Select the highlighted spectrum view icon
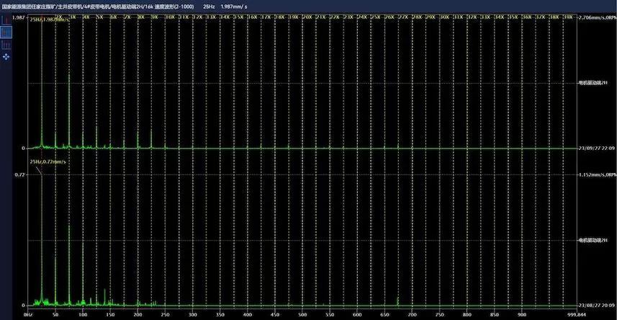The height and width of the screenshot is (320, 617). coord(7,32)
